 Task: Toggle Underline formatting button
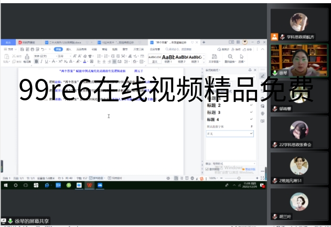coord(46,61)
